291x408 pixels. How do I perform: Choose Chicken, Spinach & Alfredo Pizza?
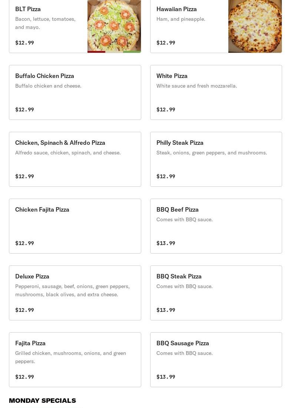[x=75, y=159]
